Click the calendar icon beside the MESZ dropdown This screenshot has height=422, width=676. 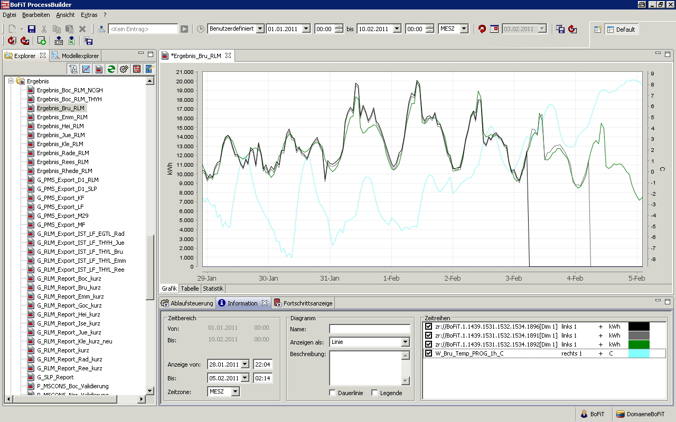[494, 29]
